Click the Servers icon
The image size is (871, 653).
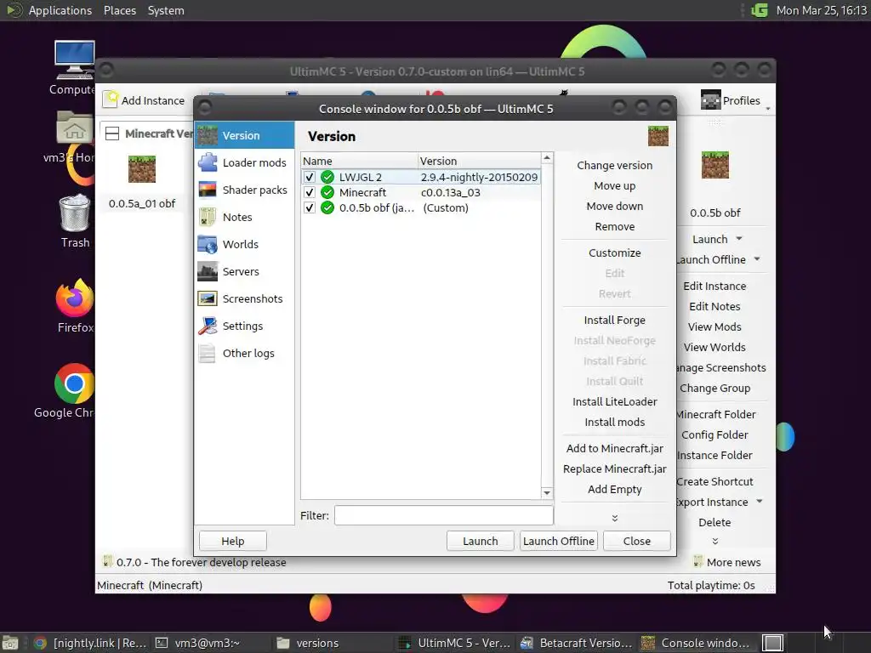(208, 271)
